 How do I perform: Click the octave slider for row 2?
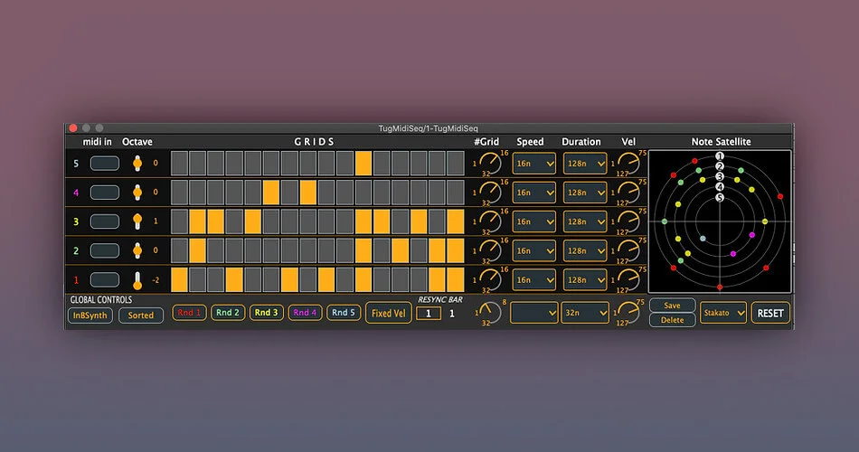point(137,250)
